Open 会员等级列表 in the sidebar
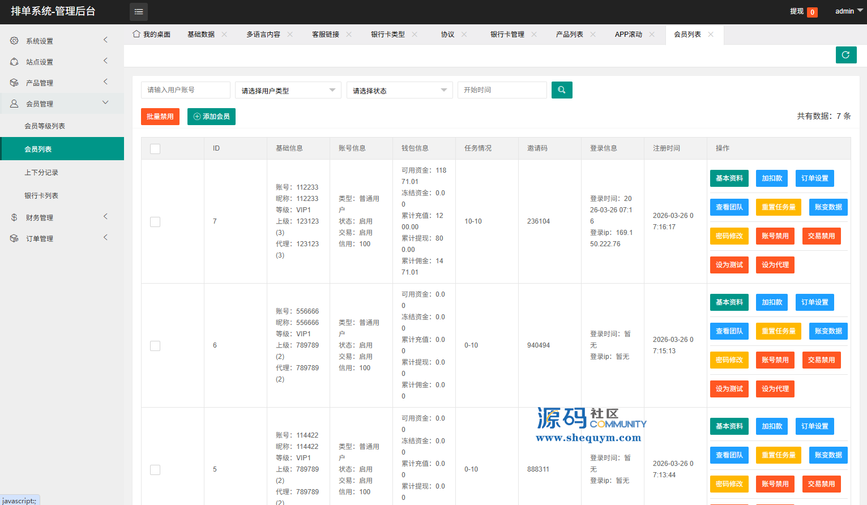This screenshot has width=867, height=505. click(45, 126)
